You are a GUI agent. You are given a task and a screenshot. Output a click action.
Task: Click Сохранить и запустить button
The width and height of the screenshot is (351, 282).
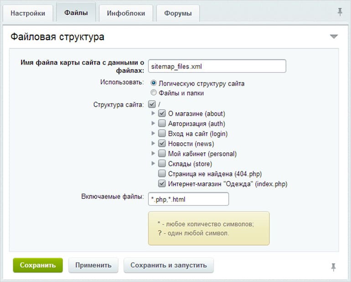(169, 265)
